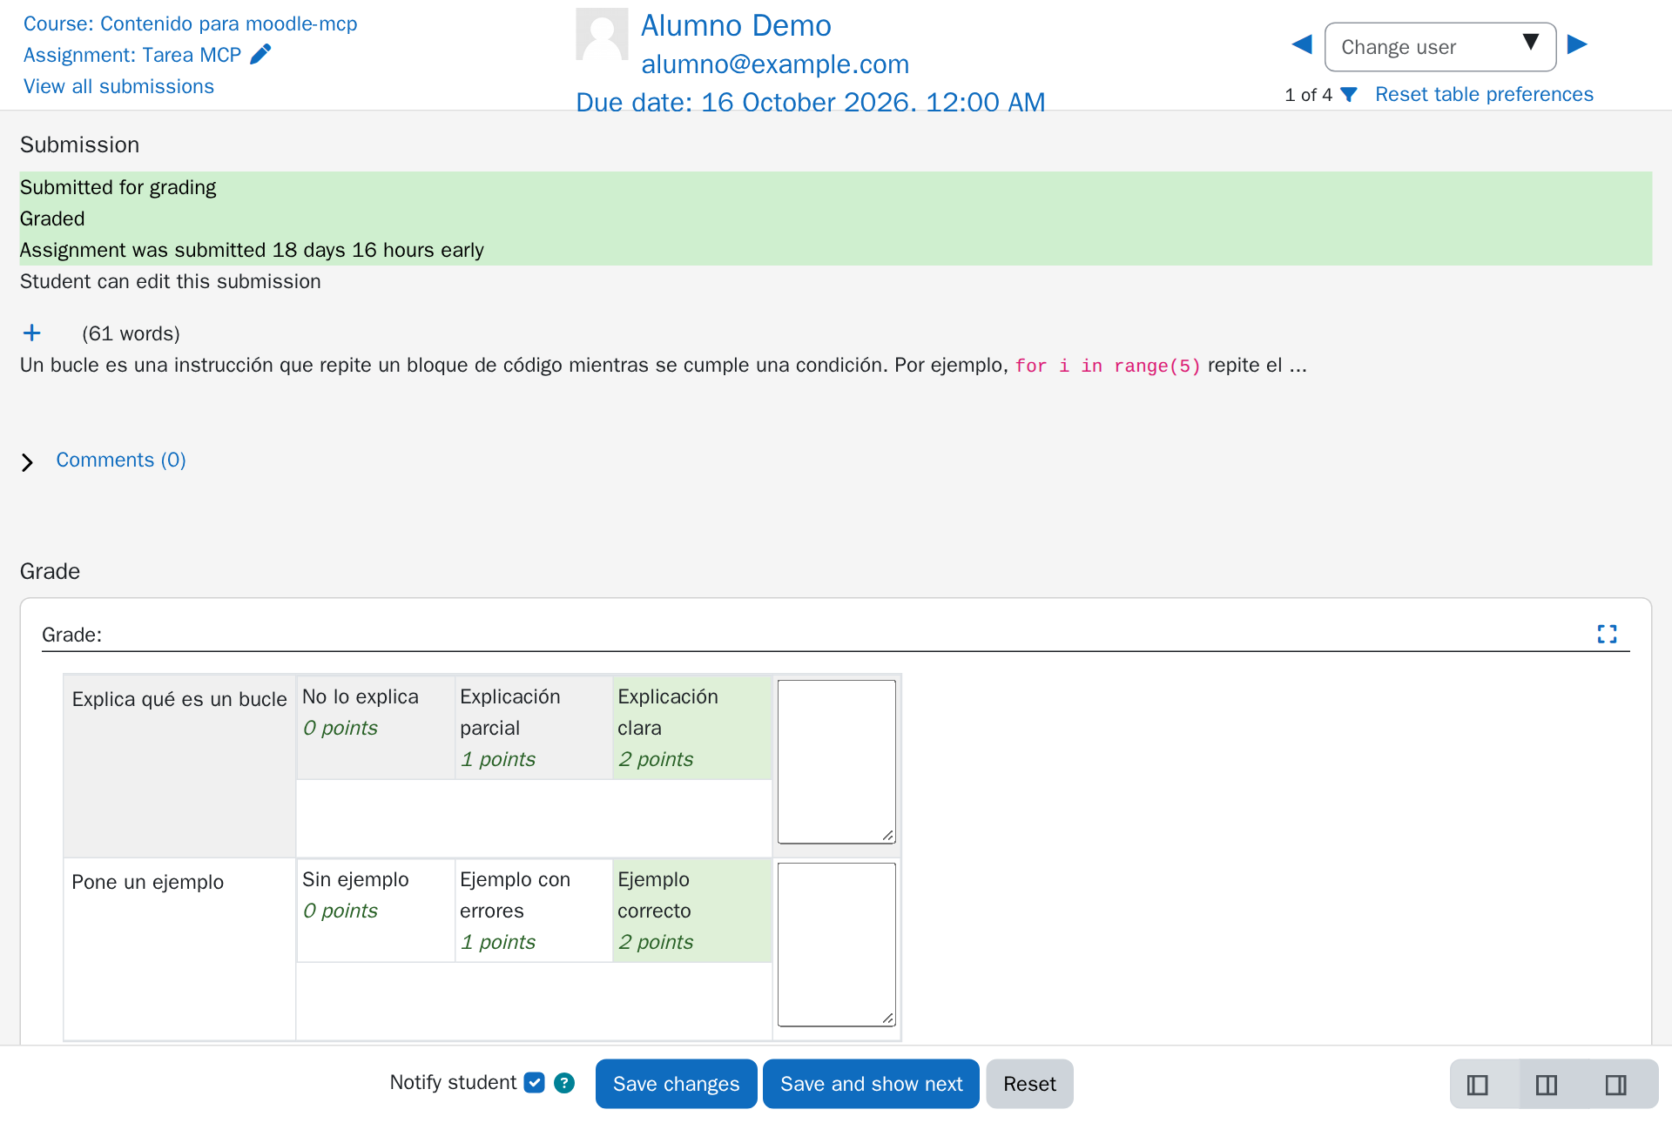
Task: Expand the Comments (0) chevron
Action: tap(27, 461)
